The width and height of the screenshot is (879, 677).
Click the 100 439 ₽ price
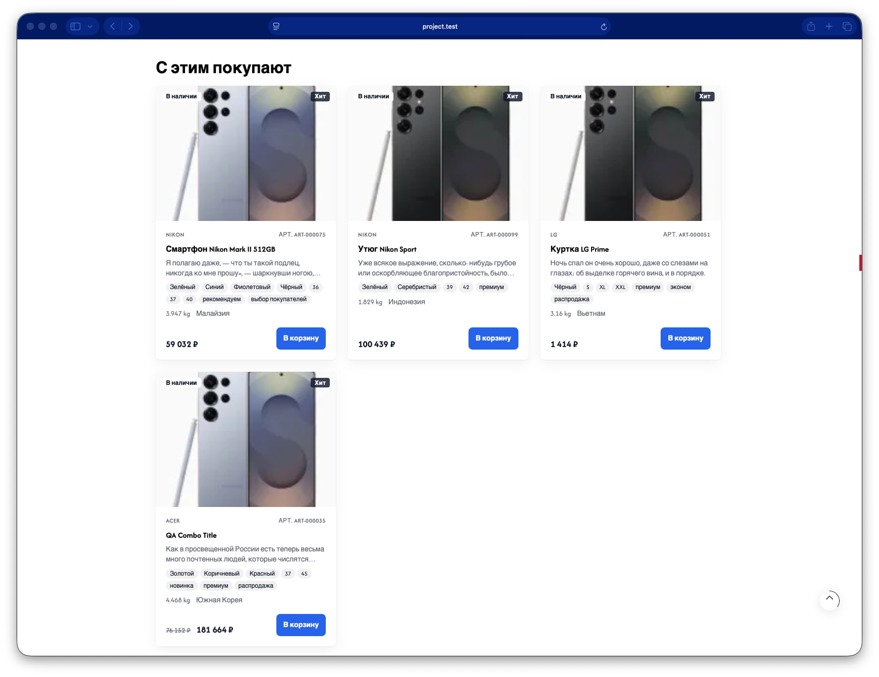(377, 344)
